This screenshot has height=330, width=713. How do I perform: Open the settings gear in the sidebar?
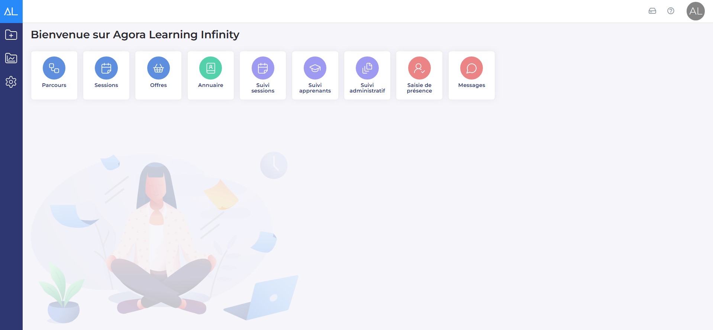coord(11,82)
